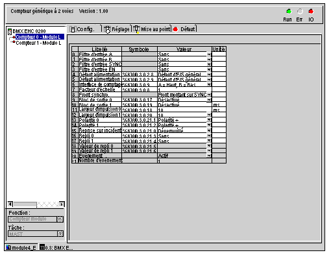The width and height of the screenshot is (331, 255).
Task: Click the Valeur de repli 1 label
Action: tap(100, 151)
